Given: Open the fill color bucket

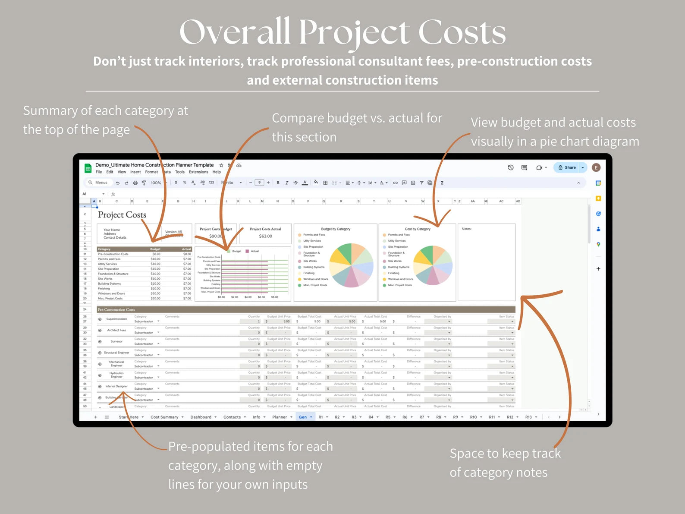Looking at the screenshot, I should tap(316, 183).
